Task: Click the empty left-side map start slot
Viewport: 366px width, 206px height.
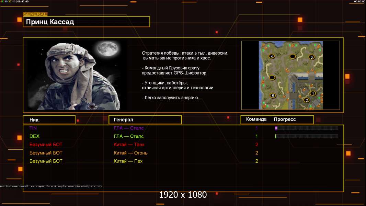Action: click(x=272, y=78)
